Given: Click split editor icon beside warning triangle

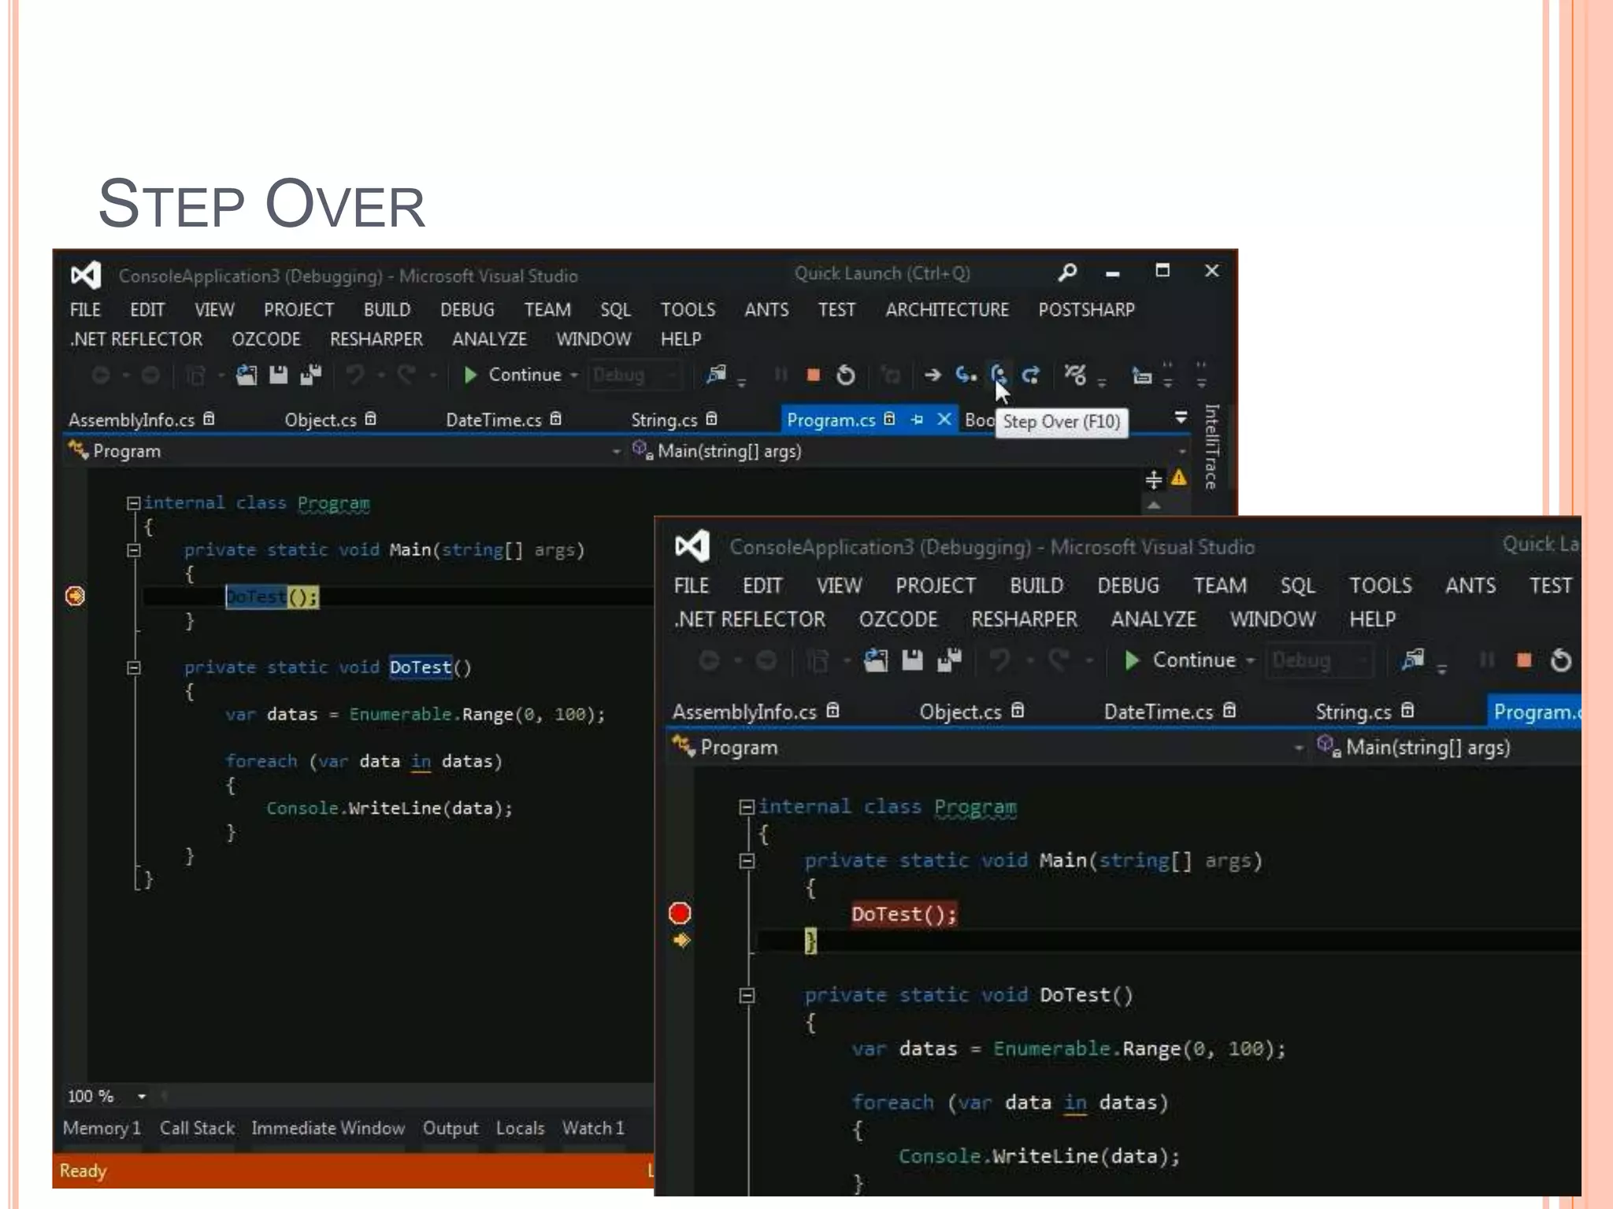Looking at the screenshot, I should (x=1153, y=479).
